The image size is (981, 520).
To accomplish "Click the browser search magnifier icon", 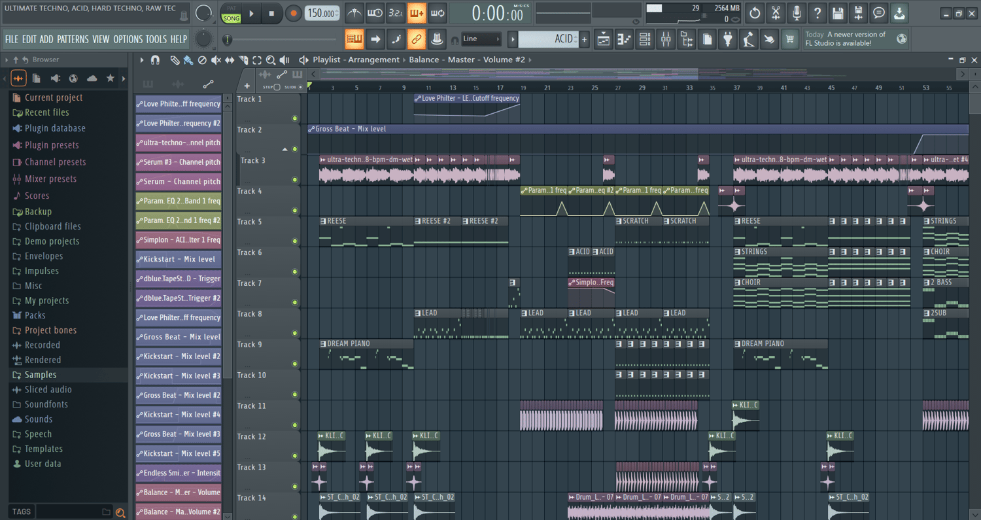I will click(120, 512).
